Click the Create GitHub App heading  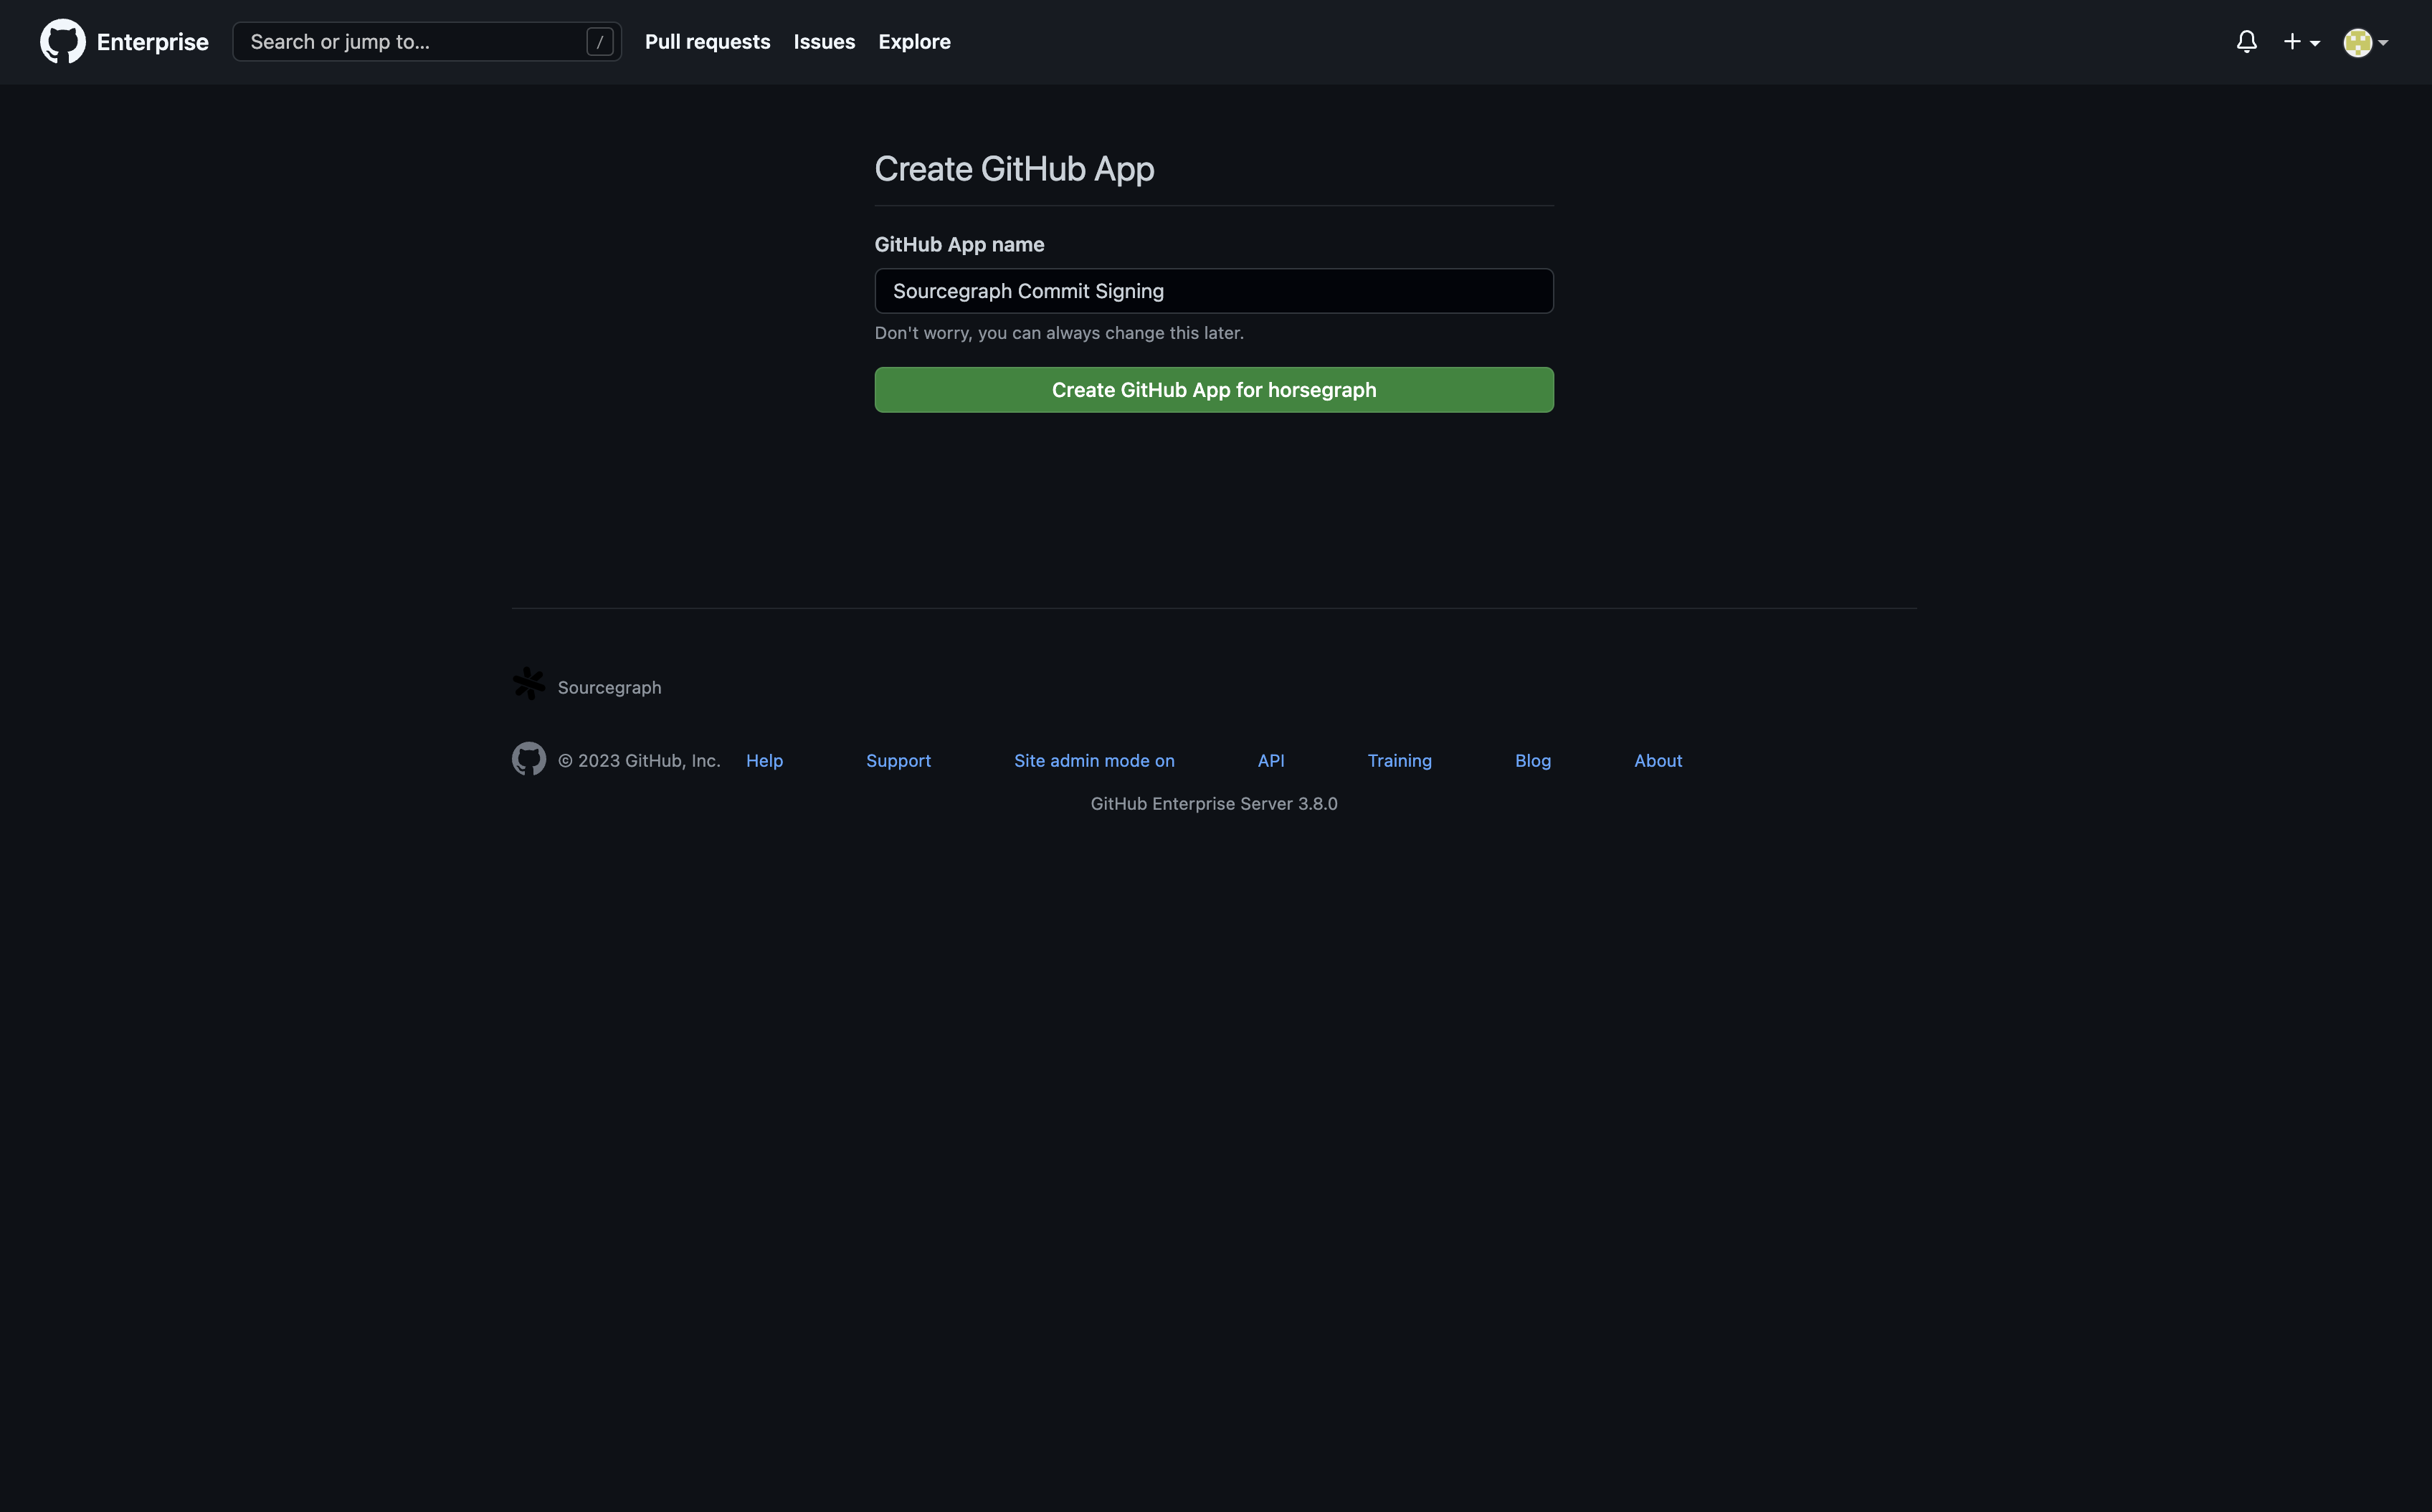pyautogui.click(x=1015, y=169)
